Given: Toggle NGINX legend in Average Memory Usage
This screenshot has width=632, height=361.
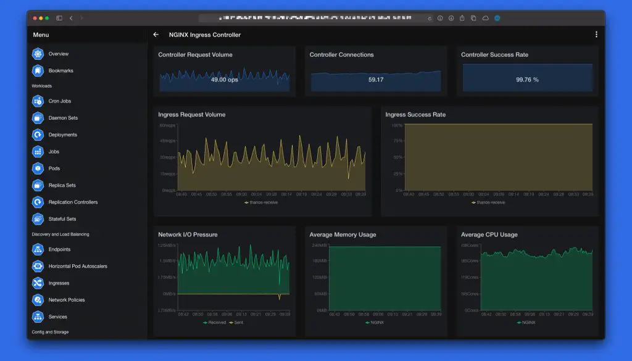Looking at the screenshot, I should 375,322.
